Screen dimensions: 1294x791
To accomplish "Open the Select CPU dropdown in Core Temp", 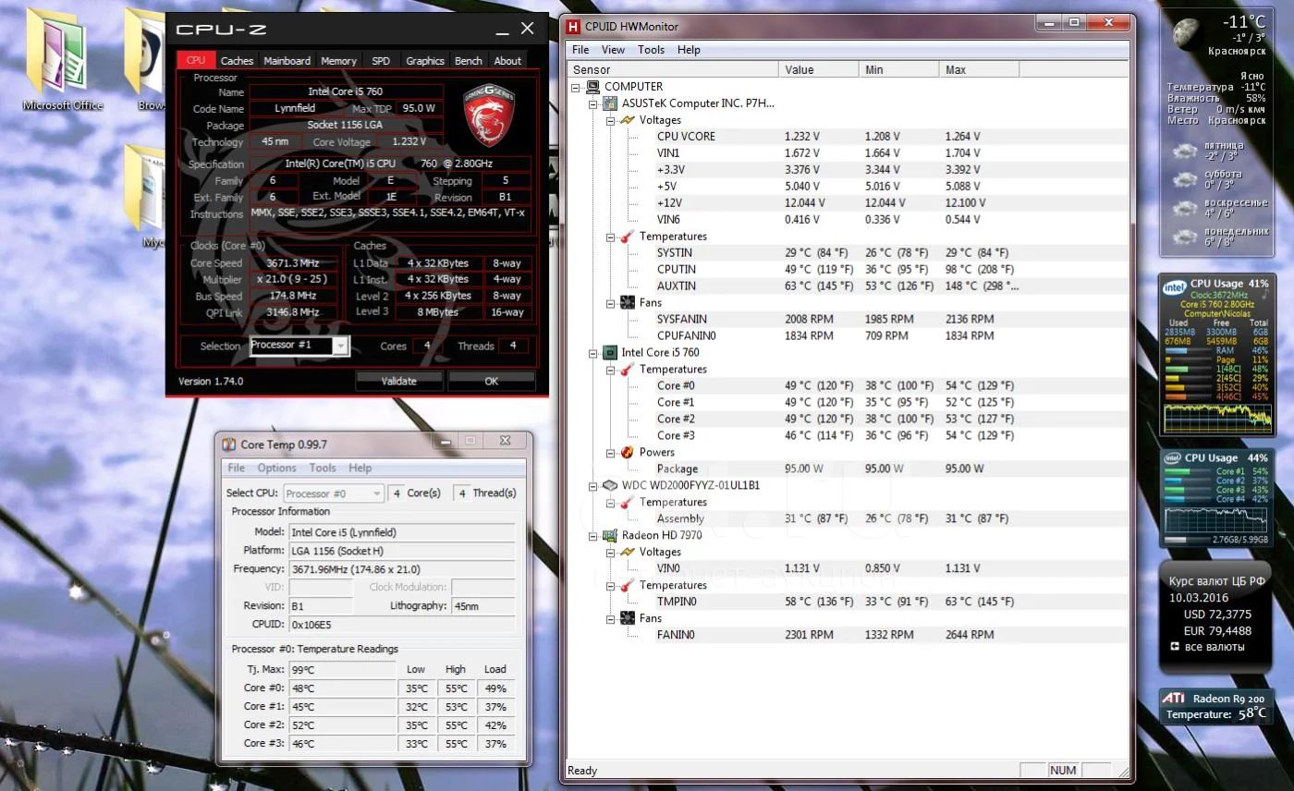I will pyautogui.click(x=376, y=493).
